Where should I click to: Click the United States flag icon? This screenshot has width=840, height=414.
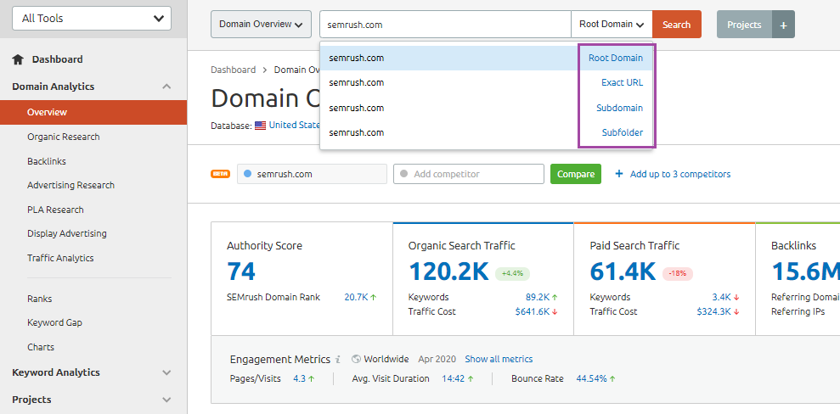(x=261, y=126)
